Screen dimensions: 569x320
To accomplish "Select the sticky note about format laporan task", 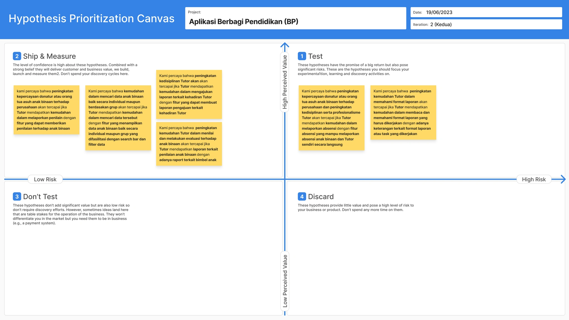I will tap(403, 112).
